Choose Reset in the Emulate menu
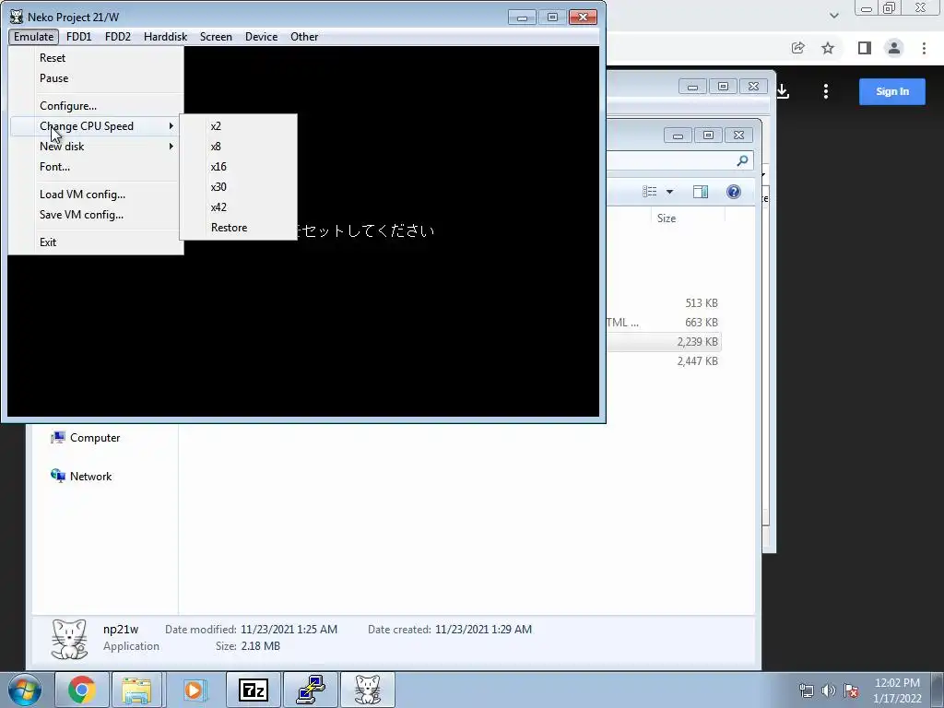The width and height of the screenshot is (944, 708). 96,58
